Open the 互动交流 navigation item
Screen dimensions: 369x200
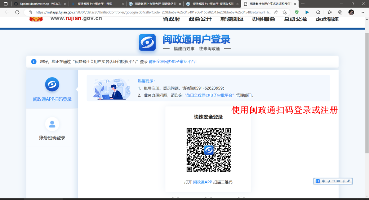click(295, 19)
